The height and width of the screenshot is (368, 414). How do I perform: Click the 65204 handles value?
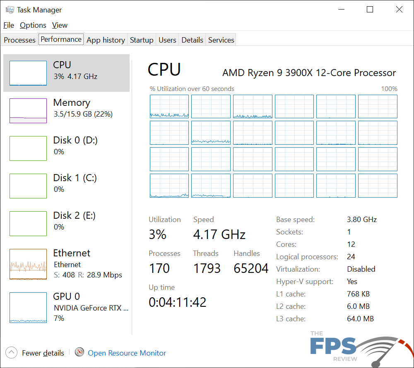tap(251, 268)
